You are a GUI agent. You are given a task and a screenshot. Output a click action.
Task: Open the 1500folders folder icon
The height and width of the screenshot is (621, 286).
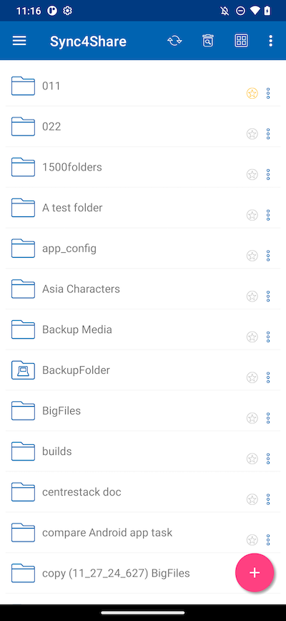point(23,167)
